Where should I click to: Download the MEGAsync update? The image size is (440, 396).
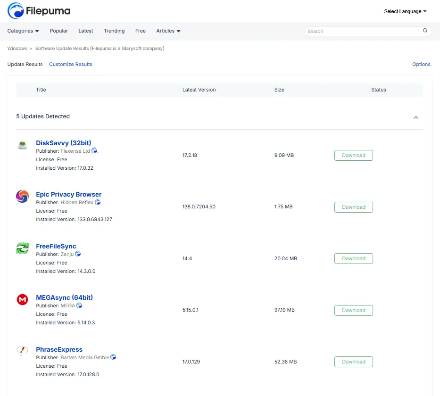(353, 311)
